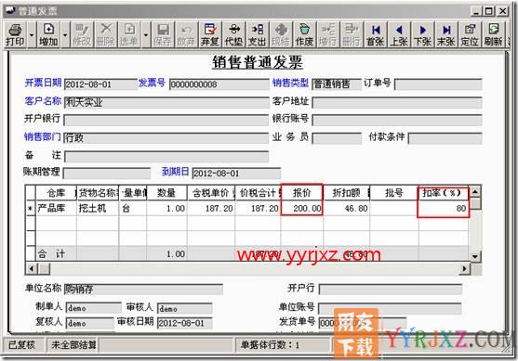Click the 增行 add row toolbar icon
Screen dimensions: 518x361
(x=328, y=35)
